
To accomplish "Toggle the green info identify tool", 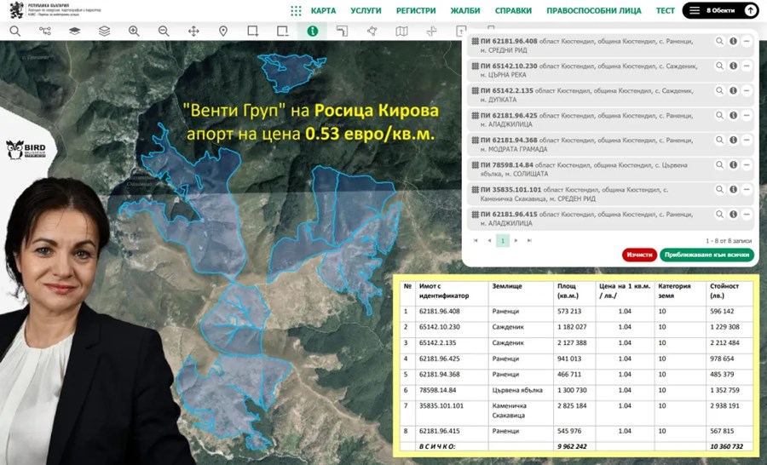I will pos(313,32).
